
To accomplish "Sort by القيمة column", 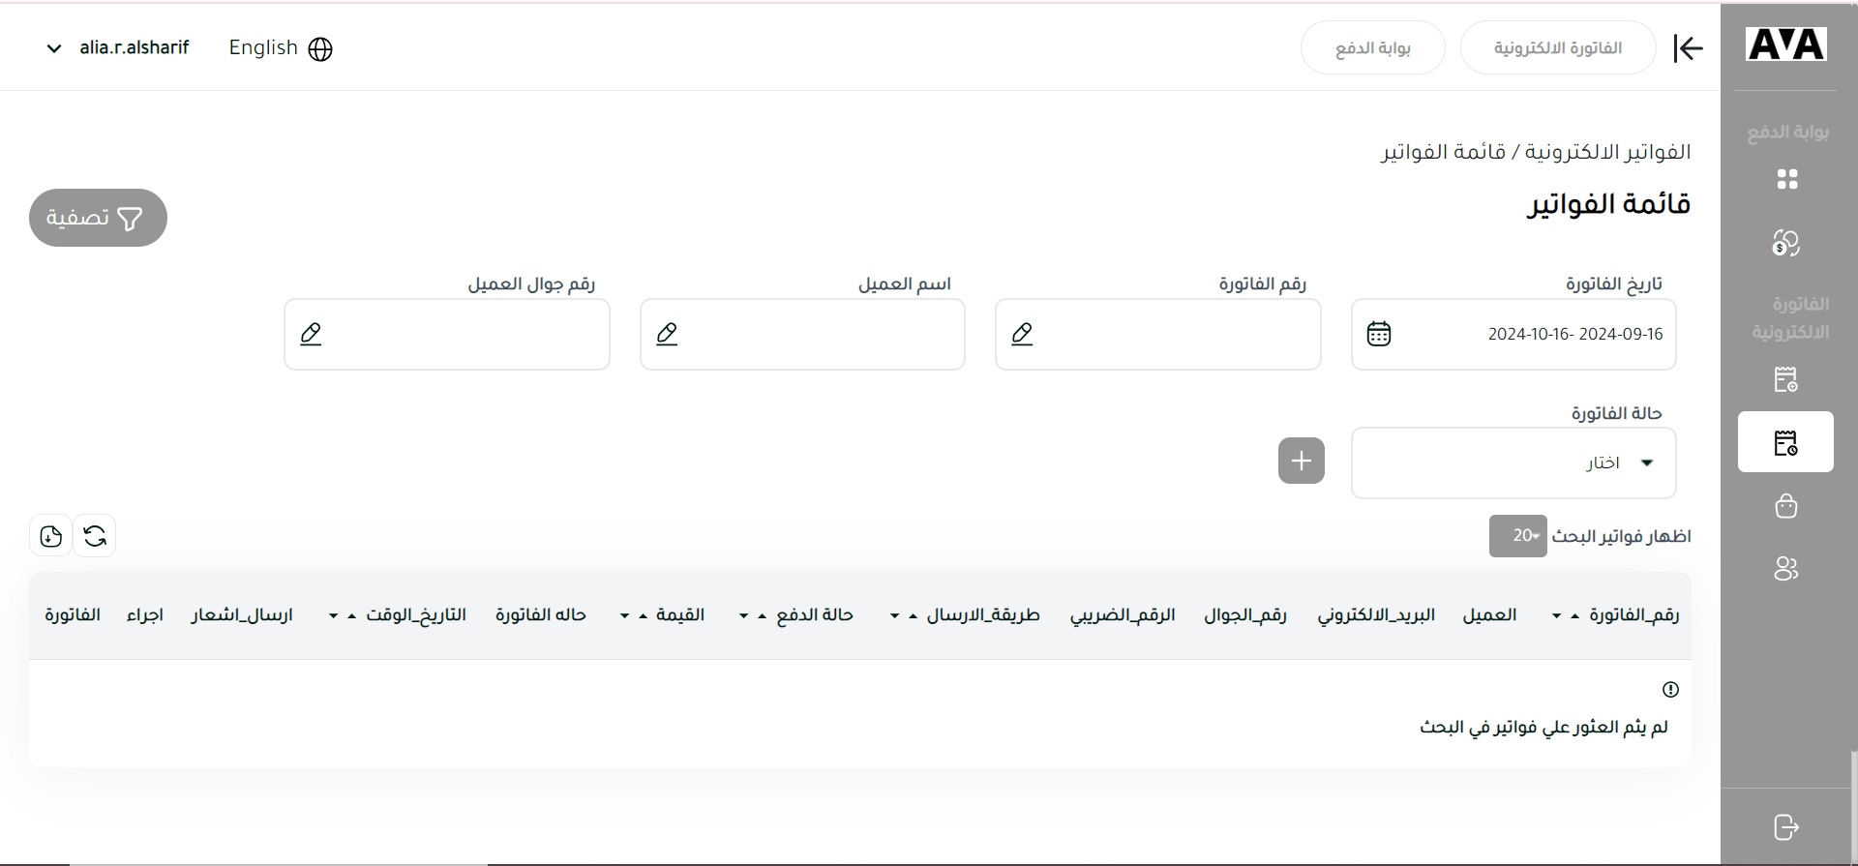I will [662, 615].
